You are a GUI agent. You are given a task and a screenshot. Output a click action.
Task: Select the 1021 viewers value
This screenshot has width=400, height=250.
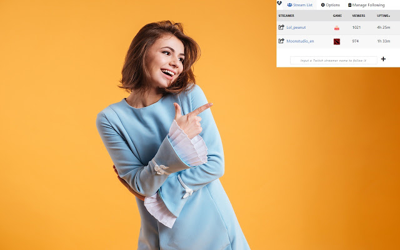tap(356, 27)
